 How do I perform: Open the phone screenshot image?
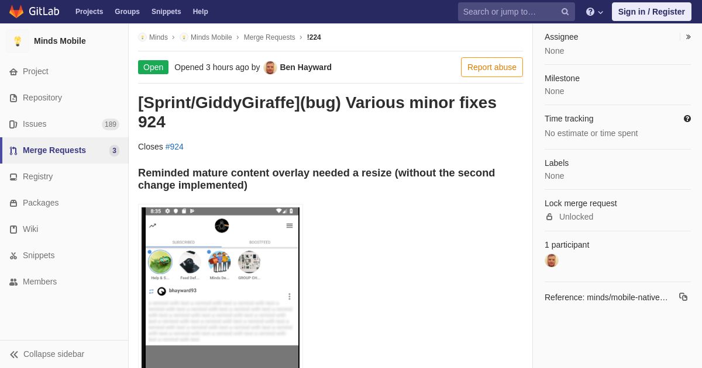coord(221,287)
